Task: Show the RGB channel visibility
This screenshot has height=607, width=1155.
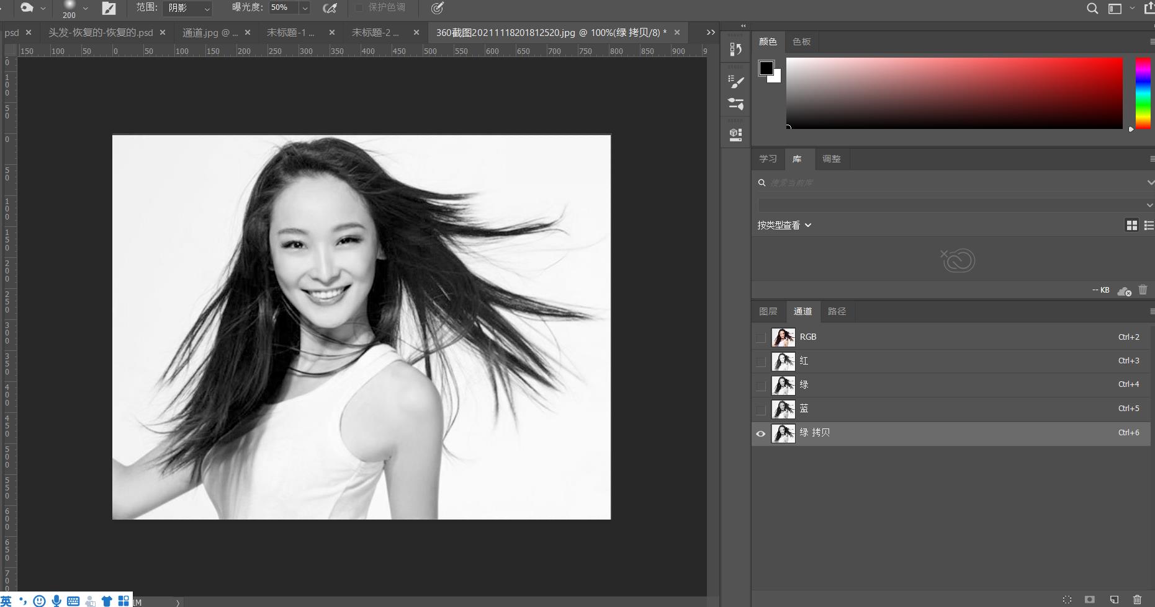Action: pos(761,338)
